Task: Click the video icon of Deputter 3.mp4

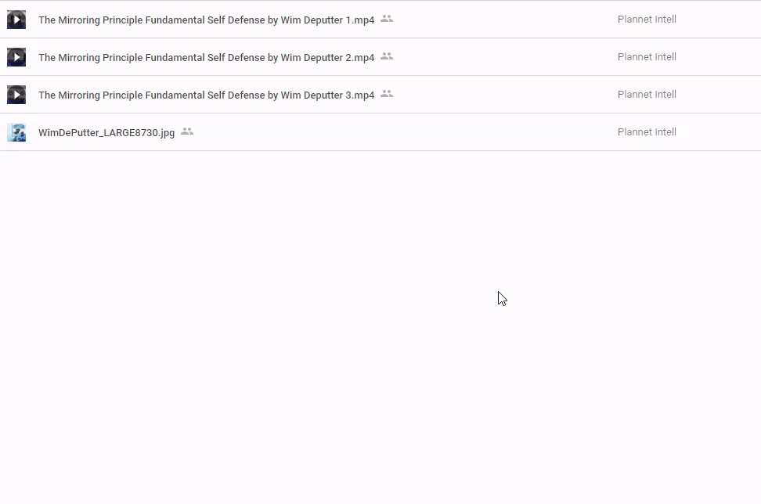Action: pyautogui.click(x=16, y=95)
